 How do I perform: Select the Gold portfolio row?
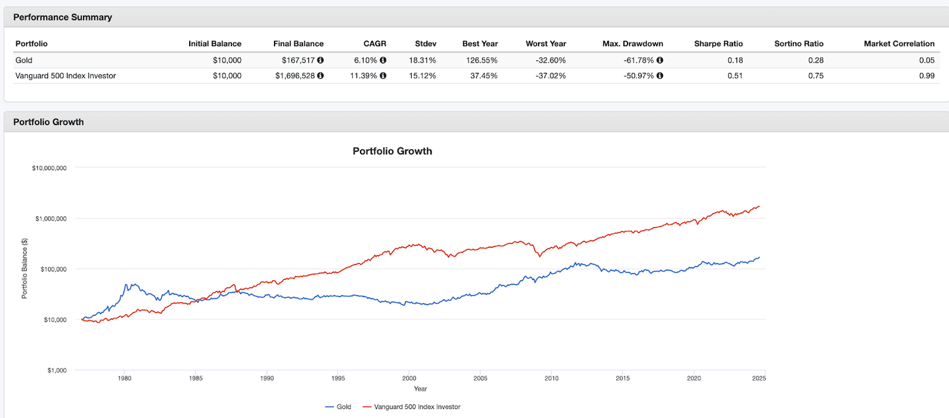(25, 60)
